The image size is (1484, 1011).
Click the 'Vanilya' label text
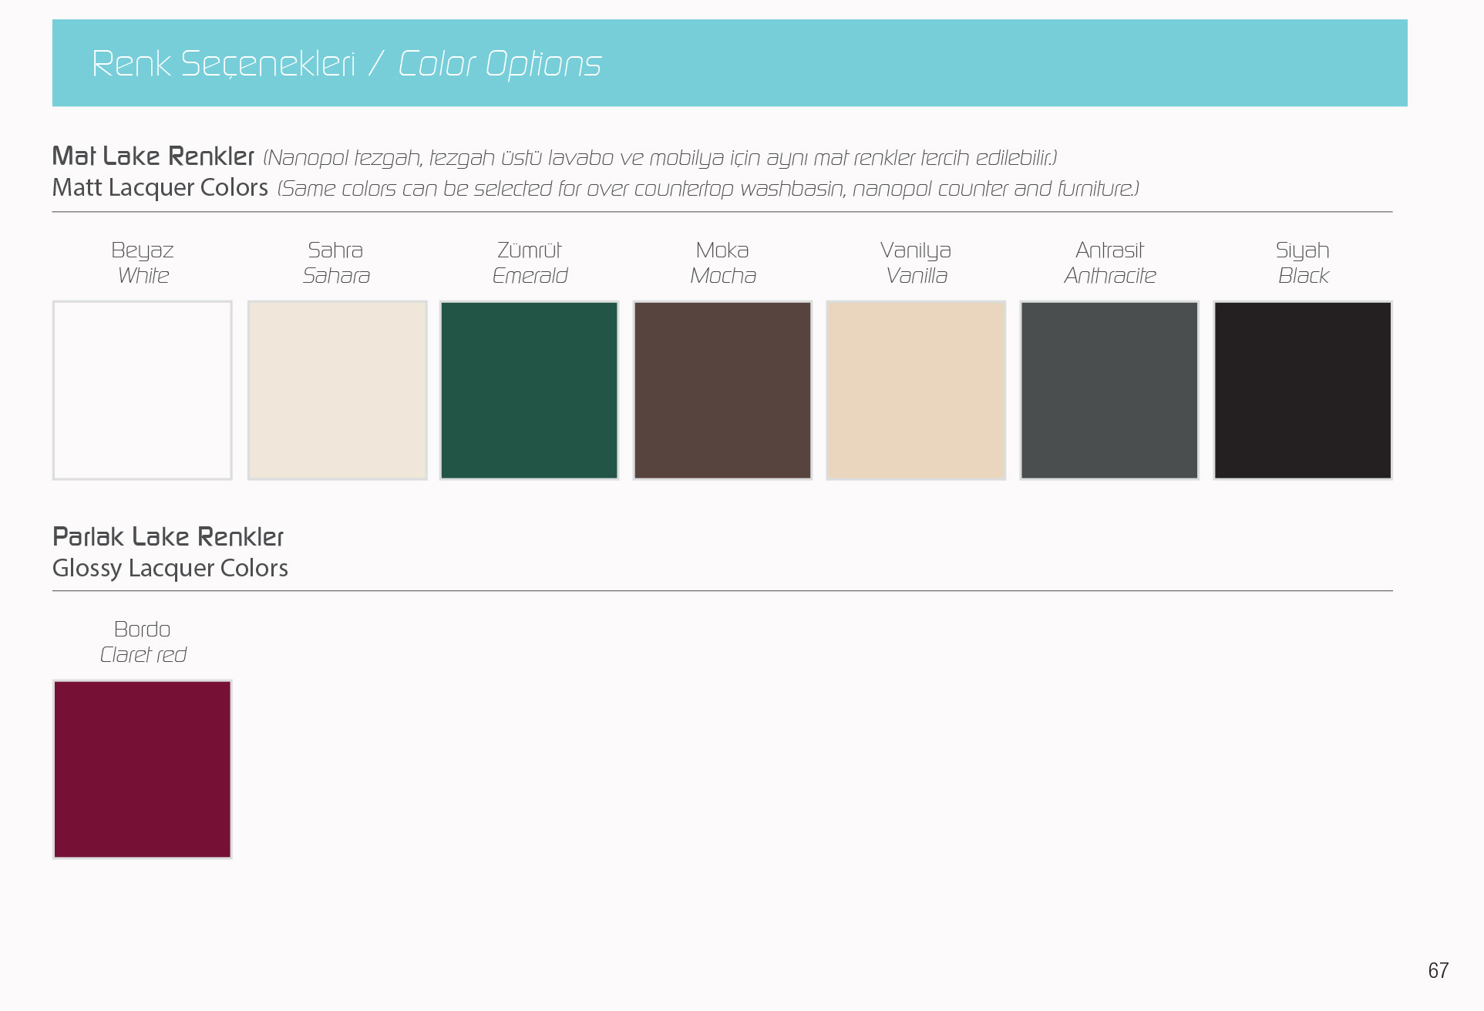pos(916,250)
